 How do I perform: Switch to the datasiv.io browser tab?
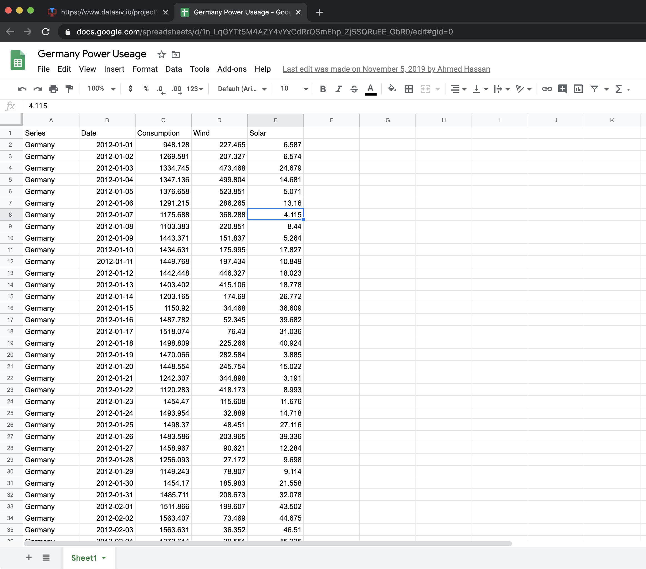point(107,12)
